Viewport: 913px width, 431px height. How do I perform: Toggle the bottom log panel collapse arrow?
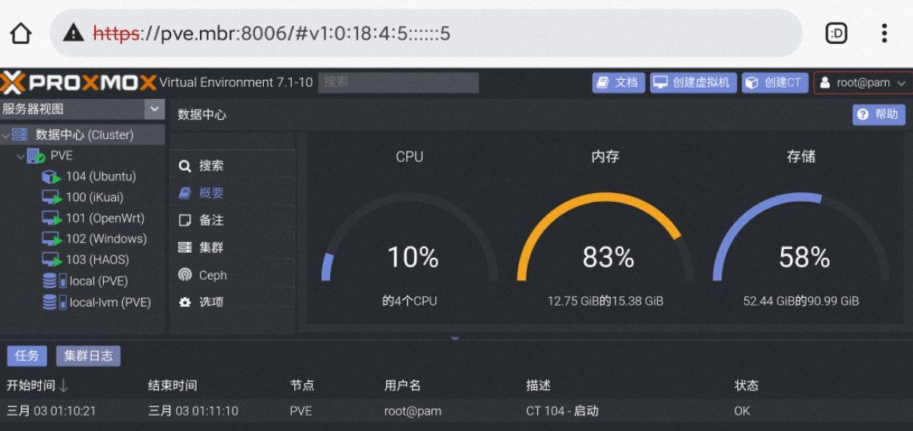click(x=456, y=338)
